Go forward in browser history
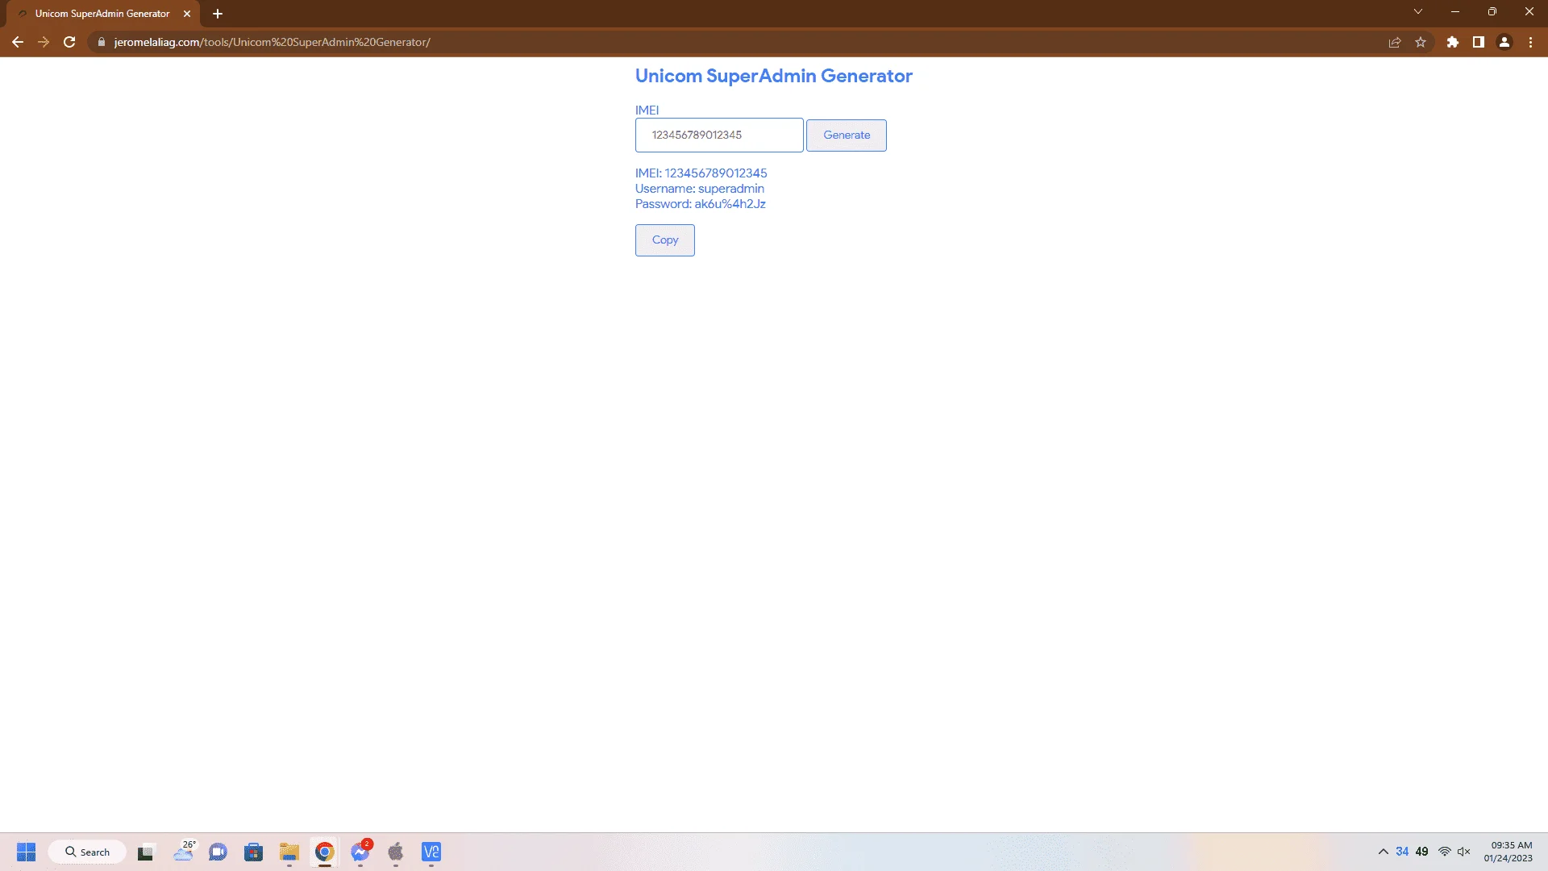The width and height of the screenshot is (1548, 871). click(x=44, y=42)
